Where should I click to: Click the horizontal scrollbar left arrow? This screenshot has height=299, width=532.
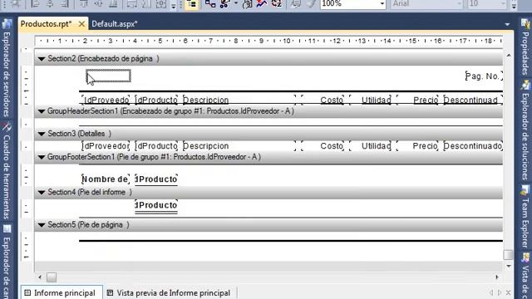click(40, 277)
